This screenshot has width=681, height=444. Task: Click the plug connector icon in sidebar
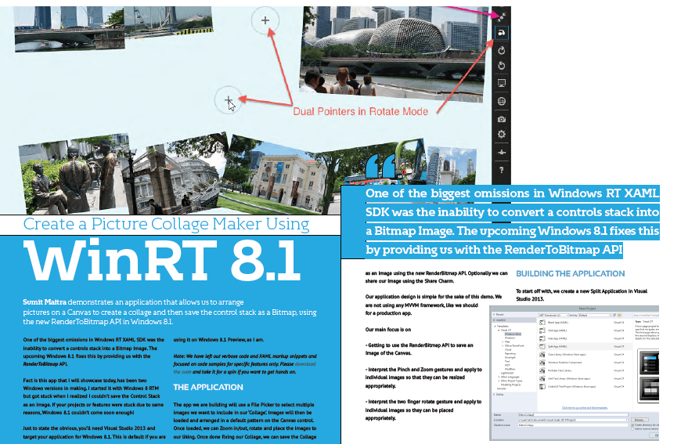point(502,153)
